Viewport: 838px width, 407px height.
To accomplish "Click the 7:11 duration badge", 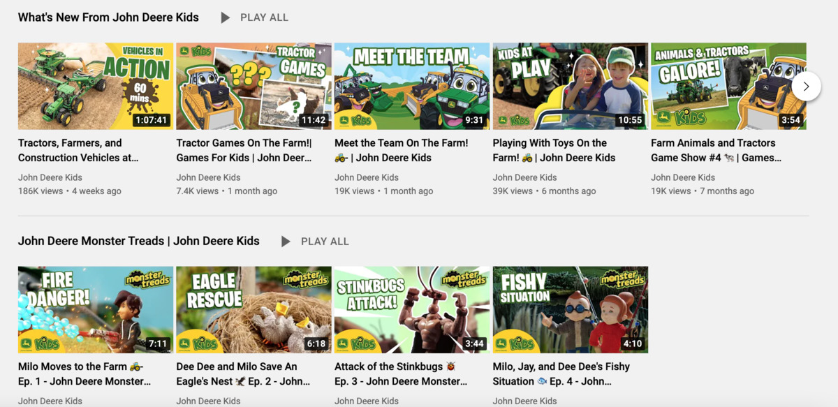I will click(x=158, y=344).
